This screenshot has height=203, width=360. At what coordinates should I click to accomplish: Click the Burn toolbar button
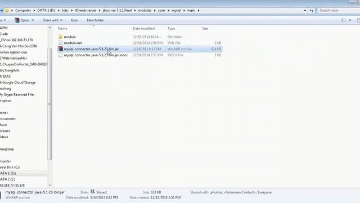(75, 20)
